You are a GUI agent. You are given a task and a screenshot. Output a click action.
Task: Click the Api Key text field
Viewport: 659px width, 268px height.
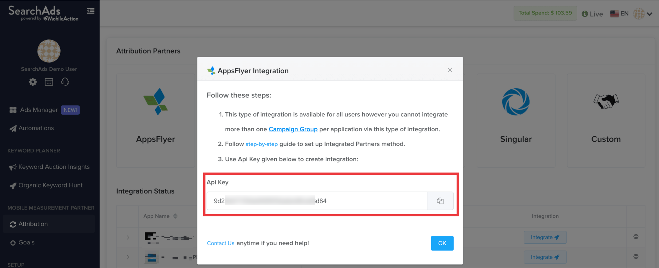click(317, 201)
